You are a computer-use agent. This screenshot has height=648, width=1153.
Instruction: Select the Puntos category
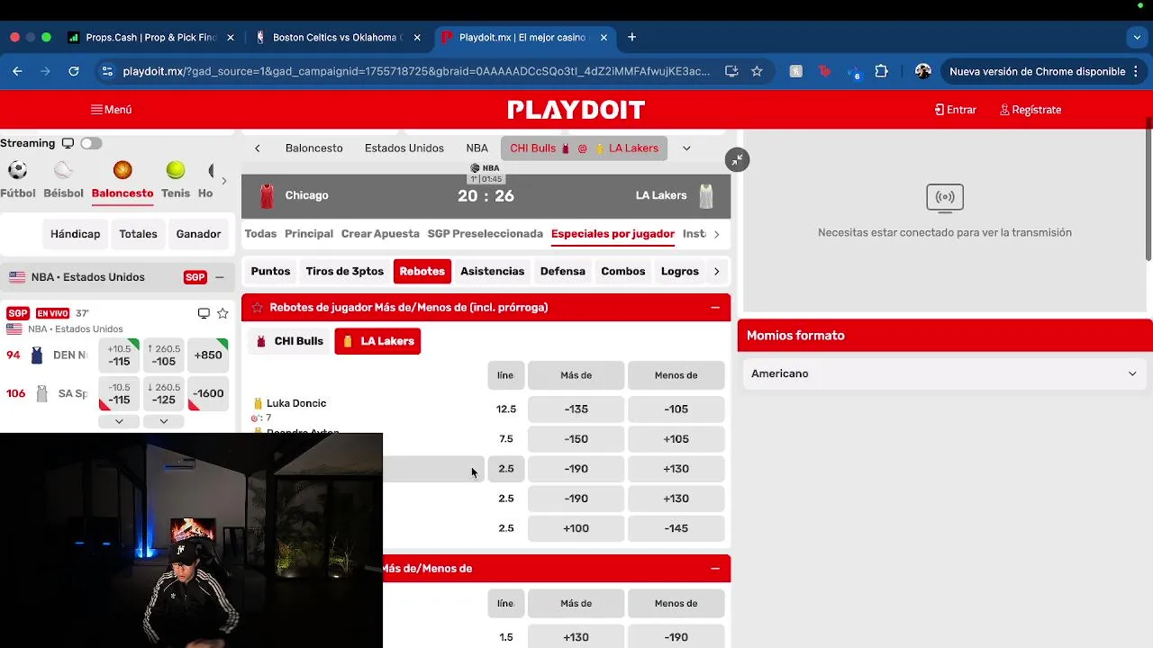pos(270,271)
